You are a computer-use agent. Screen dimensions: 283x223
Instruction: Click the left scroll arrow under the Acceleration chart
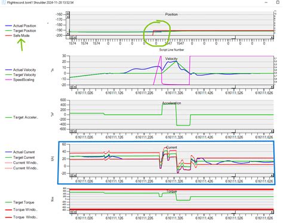pos(75,131)
